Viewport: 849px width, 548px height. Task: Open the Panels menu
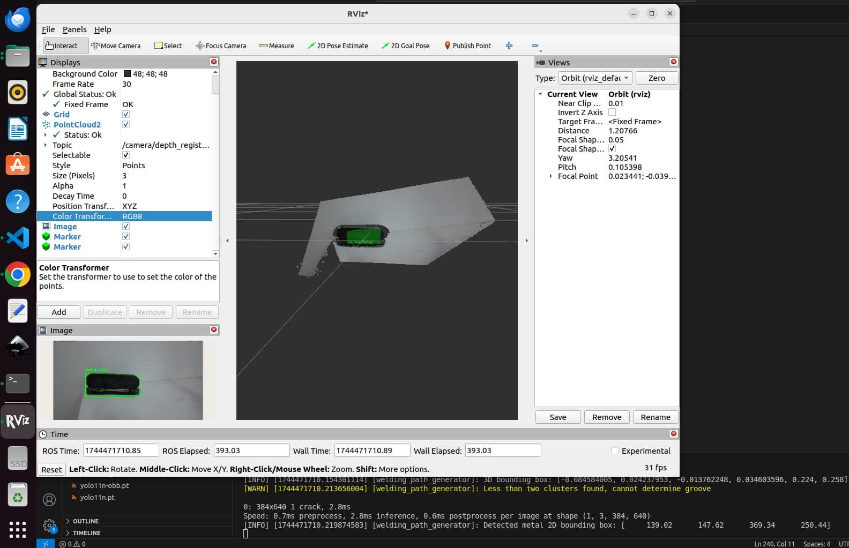tap(75, 29)
